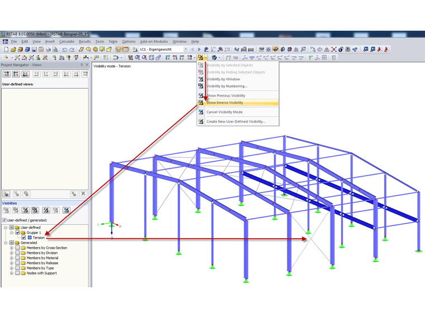Click the create new user-defined view icon
Screen dimensions: 425x318
(6, 194)
